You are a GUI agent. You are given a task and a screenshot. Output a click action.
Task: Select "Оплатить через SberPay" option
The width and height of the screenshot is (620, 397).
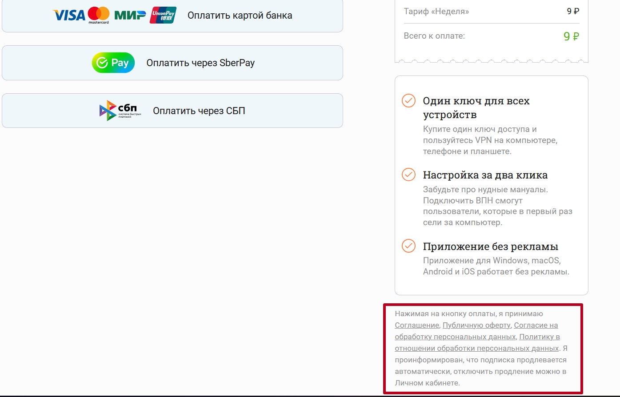coord(200,63)
